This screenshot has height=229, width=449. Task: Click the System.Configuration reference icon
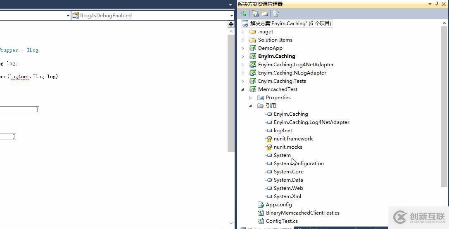(268, 164)
